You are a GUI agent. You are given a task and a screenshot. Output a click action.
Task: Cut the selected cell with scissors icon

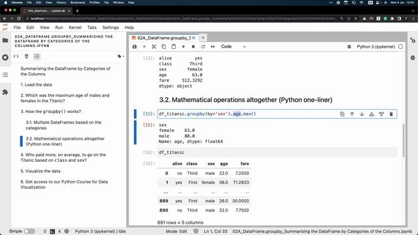tap(154, 46)
